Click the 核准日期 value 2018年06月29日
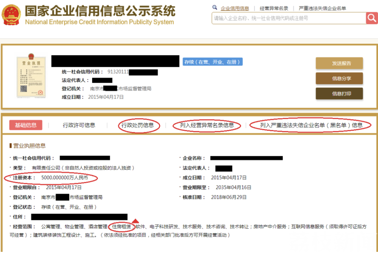This screenshot has height=255, width=378. click(x=229, y=197)
